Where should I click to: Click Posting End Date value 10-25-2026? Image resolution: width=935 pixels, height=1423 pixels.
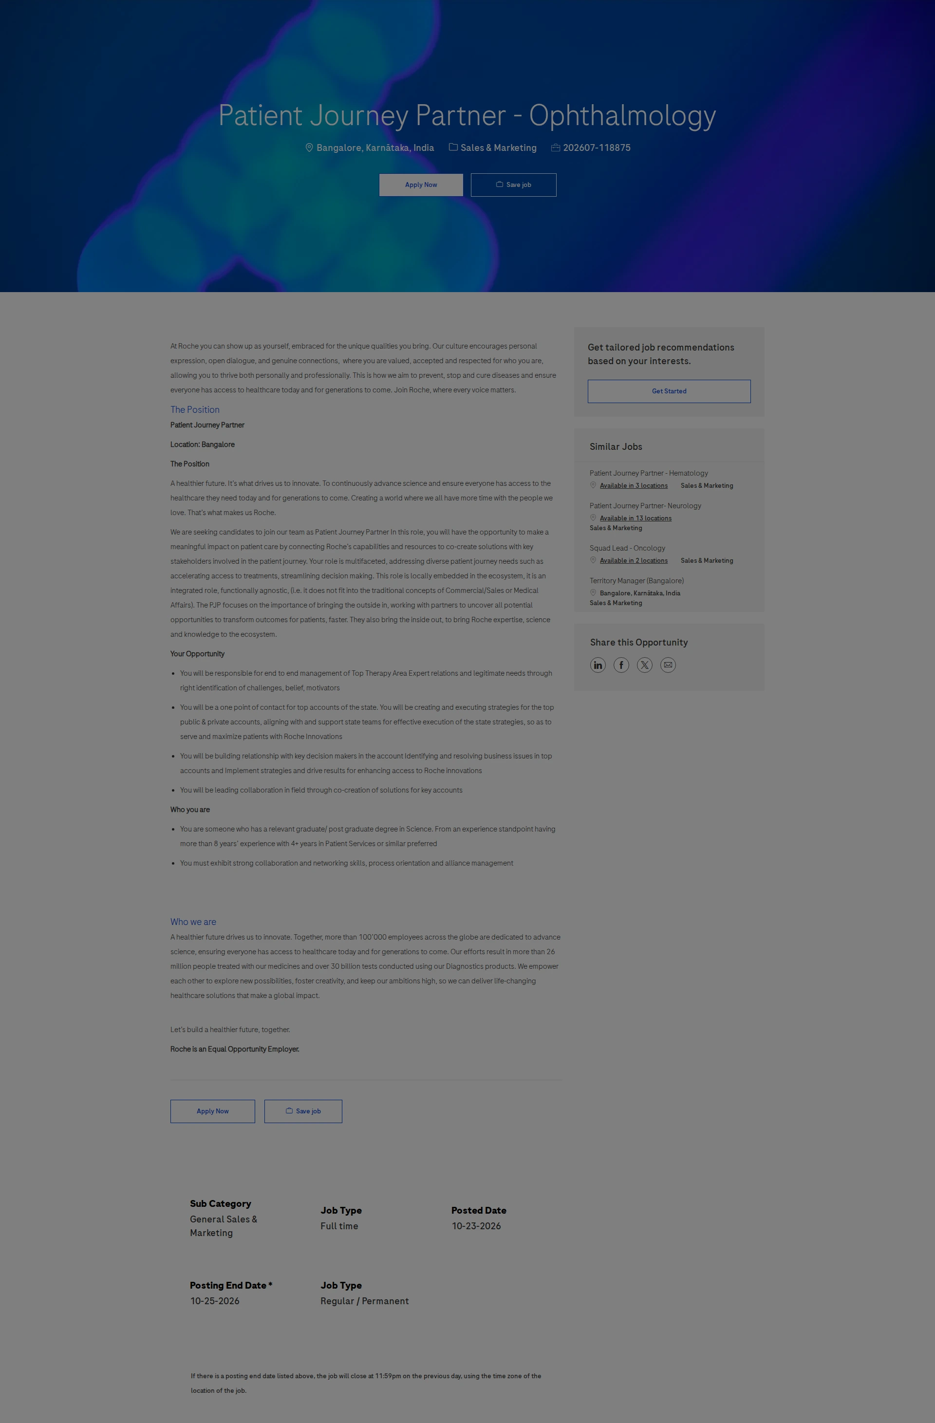coord(215,1301)
